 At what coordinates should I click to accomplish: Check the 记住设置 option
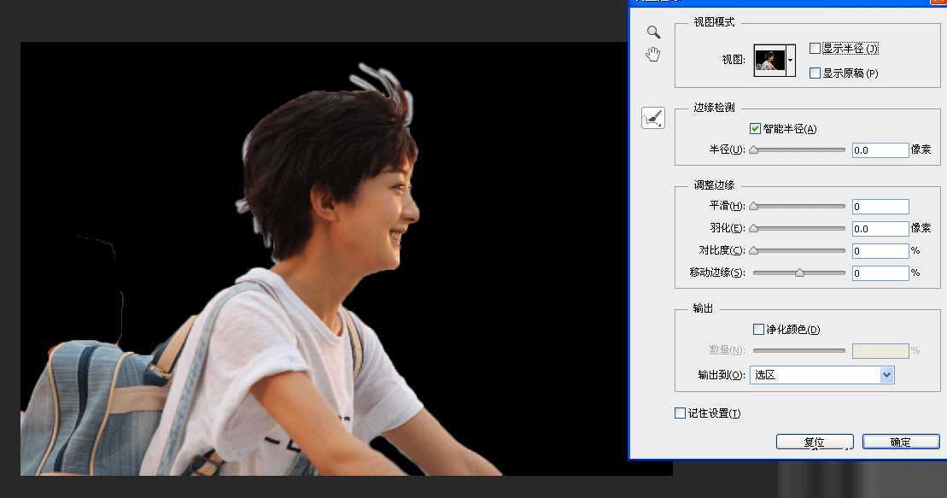pos(681,413)
